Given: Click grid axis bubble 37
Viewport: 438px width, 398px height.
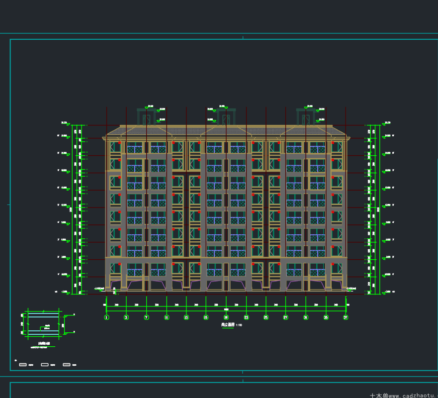Looking at the screenshot, I should (x=346, y=317).
